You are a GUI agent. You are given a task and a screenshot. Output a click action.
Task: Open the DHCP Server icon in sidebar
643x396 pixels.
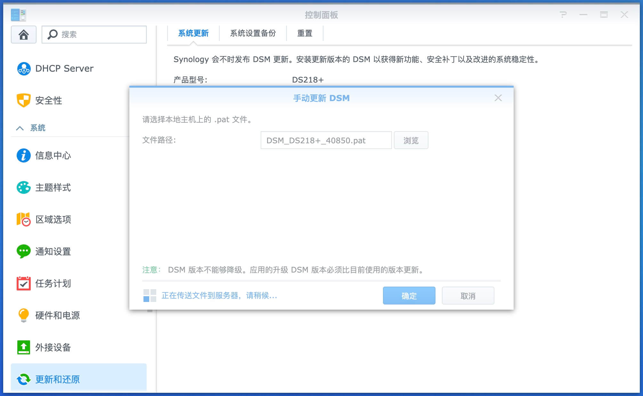[24, 68]
